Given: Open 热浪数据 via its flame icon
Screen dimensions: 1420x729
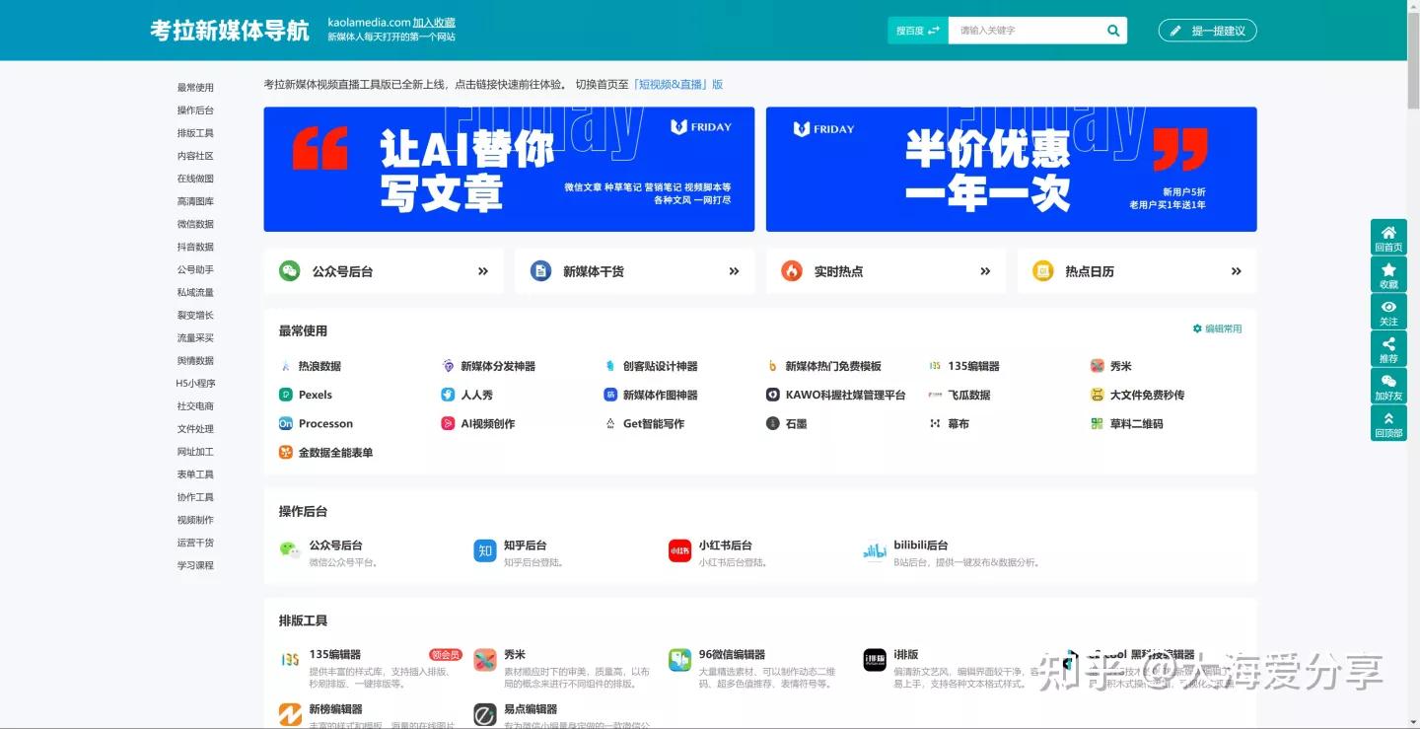Looking at the screenshot, I should [x=284, y=365].
